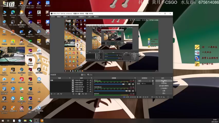Open 来源 panel dock options icon
This screenshot has height=123, width=219.
[x=91, y=78]
